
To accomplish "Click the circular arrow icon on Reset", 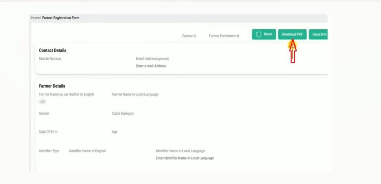I will pos(259,34).
